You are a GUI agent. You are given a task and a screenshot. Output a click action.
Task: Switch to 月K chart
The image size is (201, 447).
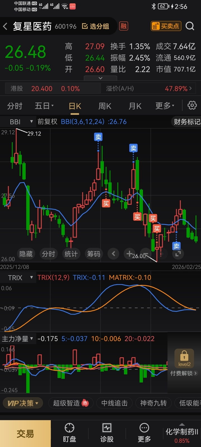135,106
